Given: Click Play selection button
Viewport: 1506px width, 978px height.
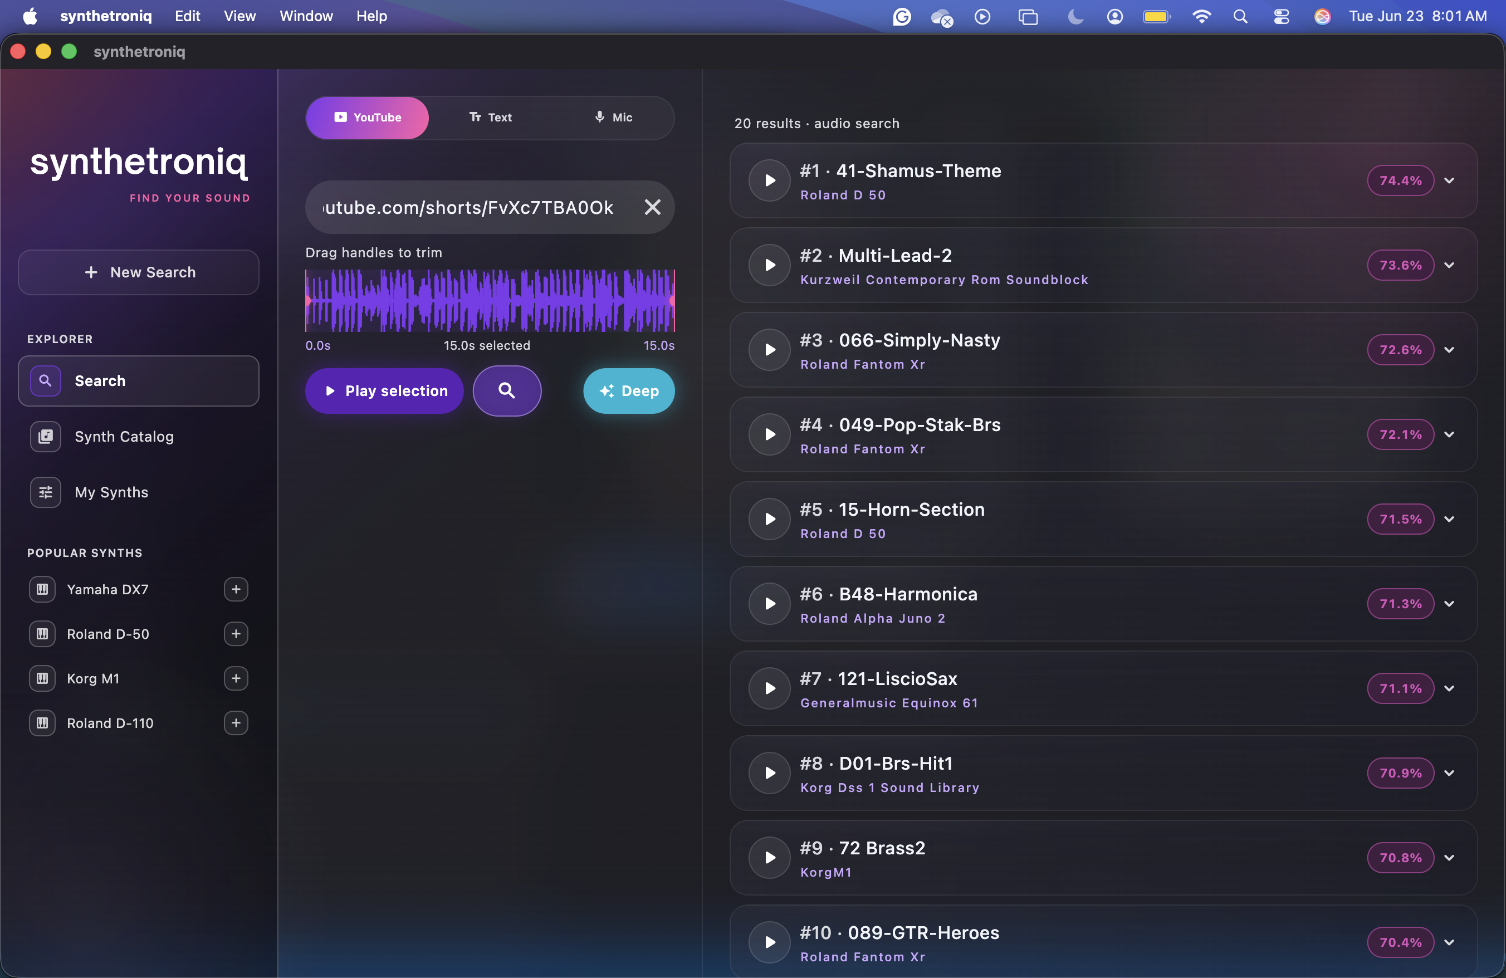Looking at the screenshot, I should [x=385, y=391].
